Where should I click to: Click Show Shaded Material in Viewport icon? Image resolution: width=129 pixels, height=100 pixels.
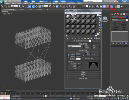pyautogui.click(x=91, y=38)
